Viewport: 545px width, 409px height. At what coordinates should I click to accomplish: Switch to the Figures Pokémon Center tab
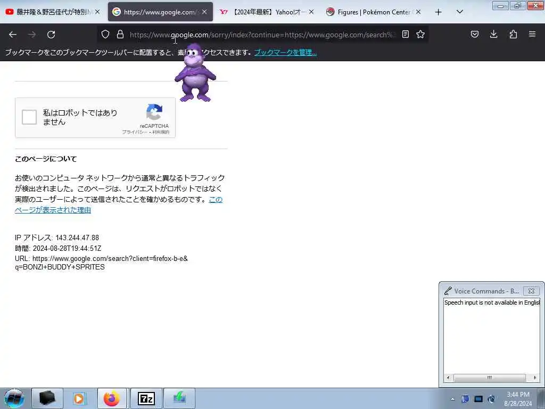coord(373,12)
